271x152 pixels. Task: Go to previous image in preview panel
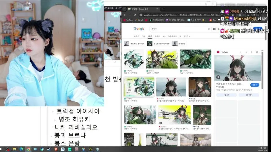click(x=241, y=52)
